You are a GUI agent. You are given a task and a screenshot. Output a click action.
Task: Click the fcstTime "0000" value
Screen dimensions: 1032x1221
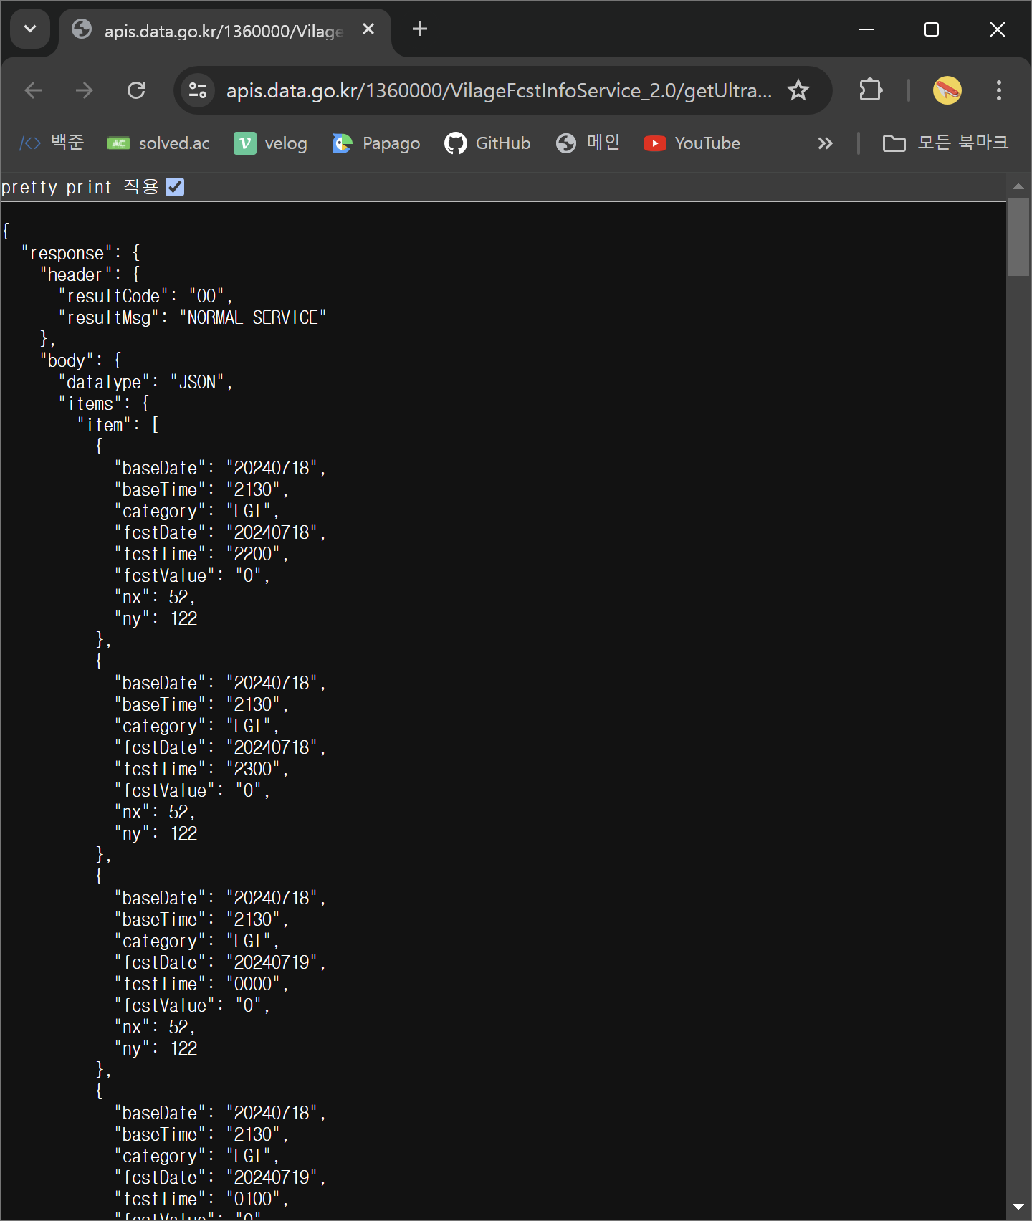(x=253, y=984)
